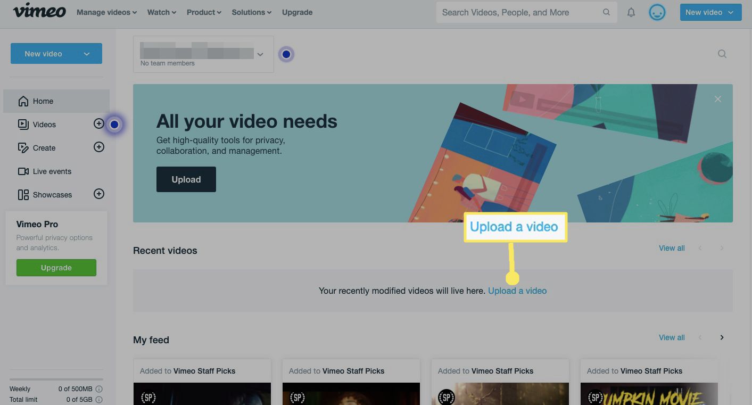The width and height of the screenshot is (752, 405).
Task: Open the first Vimeo Staff Picks thumbnail
Action: click(x=202, y=394)
